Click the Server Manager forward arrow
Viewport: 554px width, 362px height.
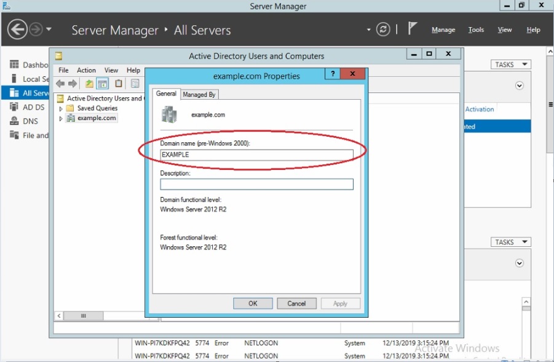pyautogui.click(x=36, y=30)
